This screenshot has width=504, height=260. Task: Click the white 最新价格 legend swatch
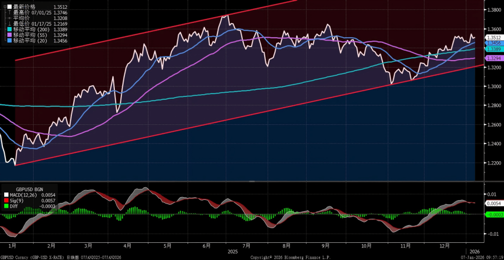9,7
